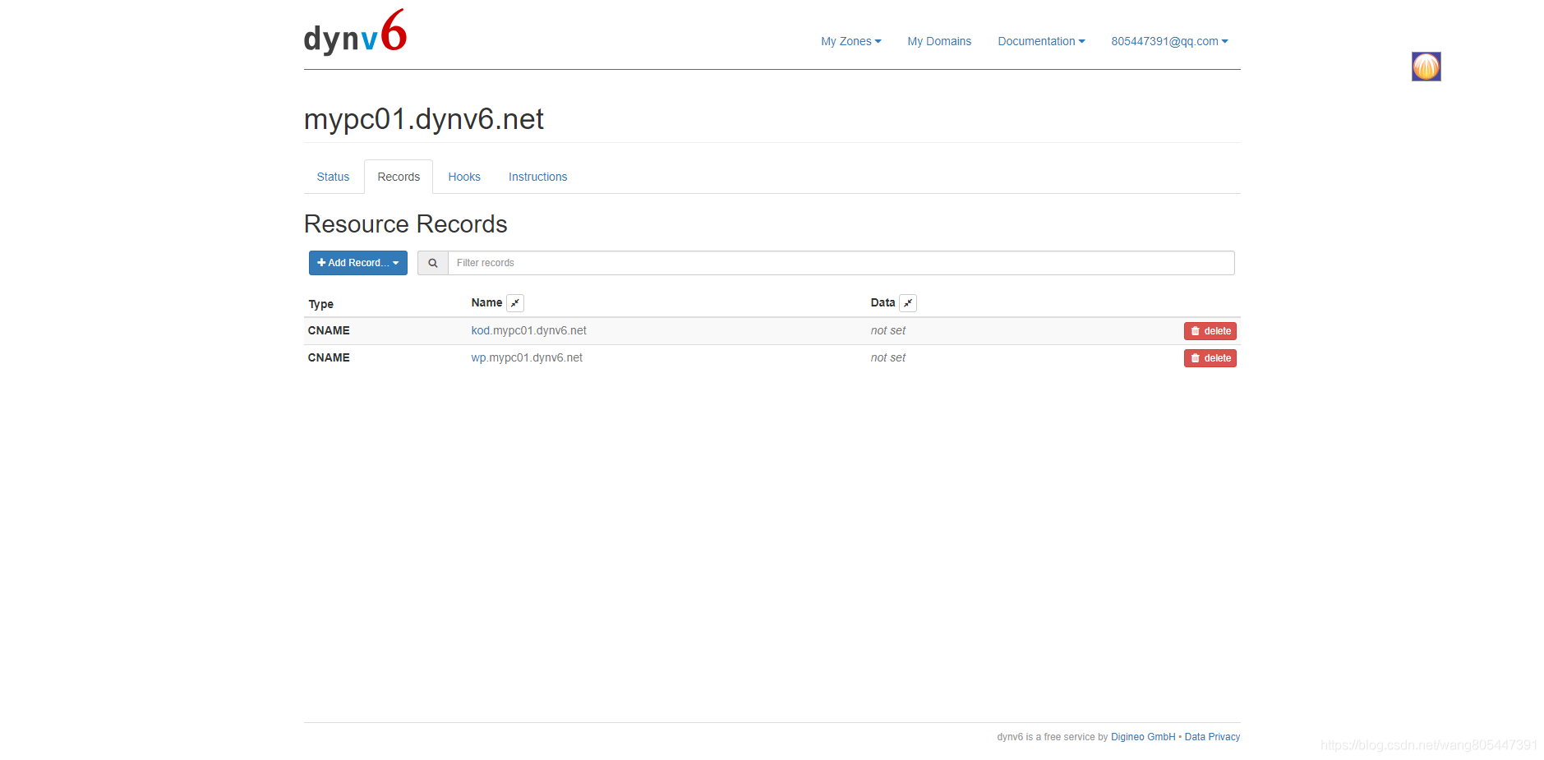Go to My Domains

coord(939,41)
